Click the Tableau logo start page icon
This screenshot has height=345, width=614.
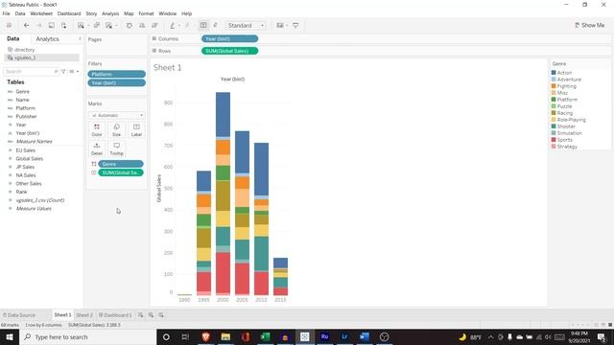click(x=9, y=26)
